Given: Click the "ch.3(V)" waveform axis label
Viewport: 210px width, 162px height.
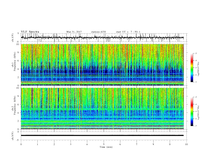Looking at the screenshot, I should coord(12,136).
